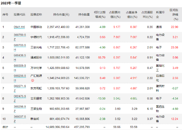Select the 中国移动 stock name cell
The height and width of the screenshot is (130, 182).
coord(36,27)
